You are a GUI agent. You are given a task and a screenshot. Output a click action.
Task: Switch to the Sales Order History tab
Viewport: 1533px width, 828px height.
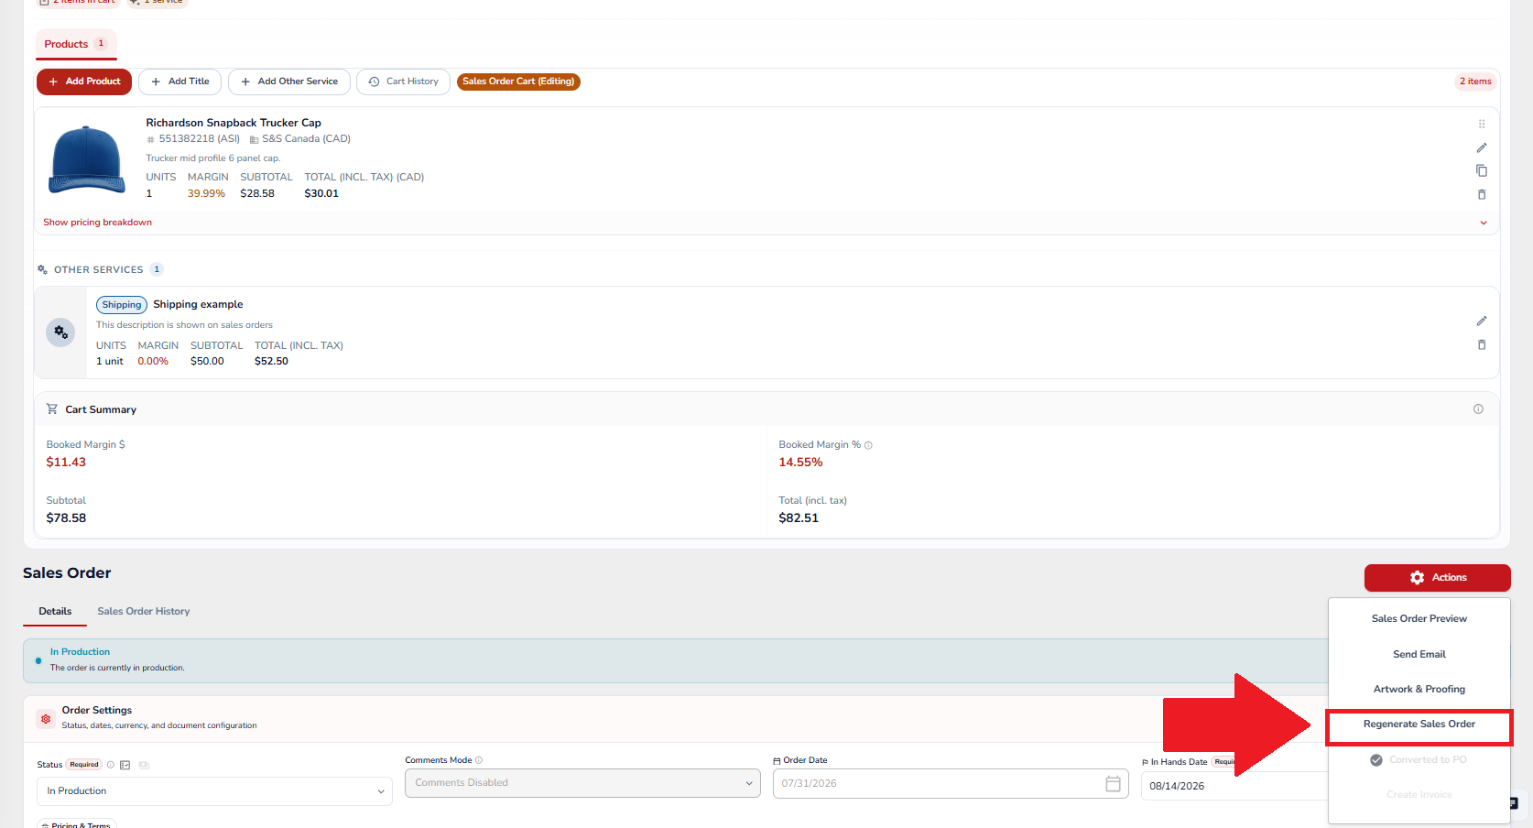(x=144, y=611)
